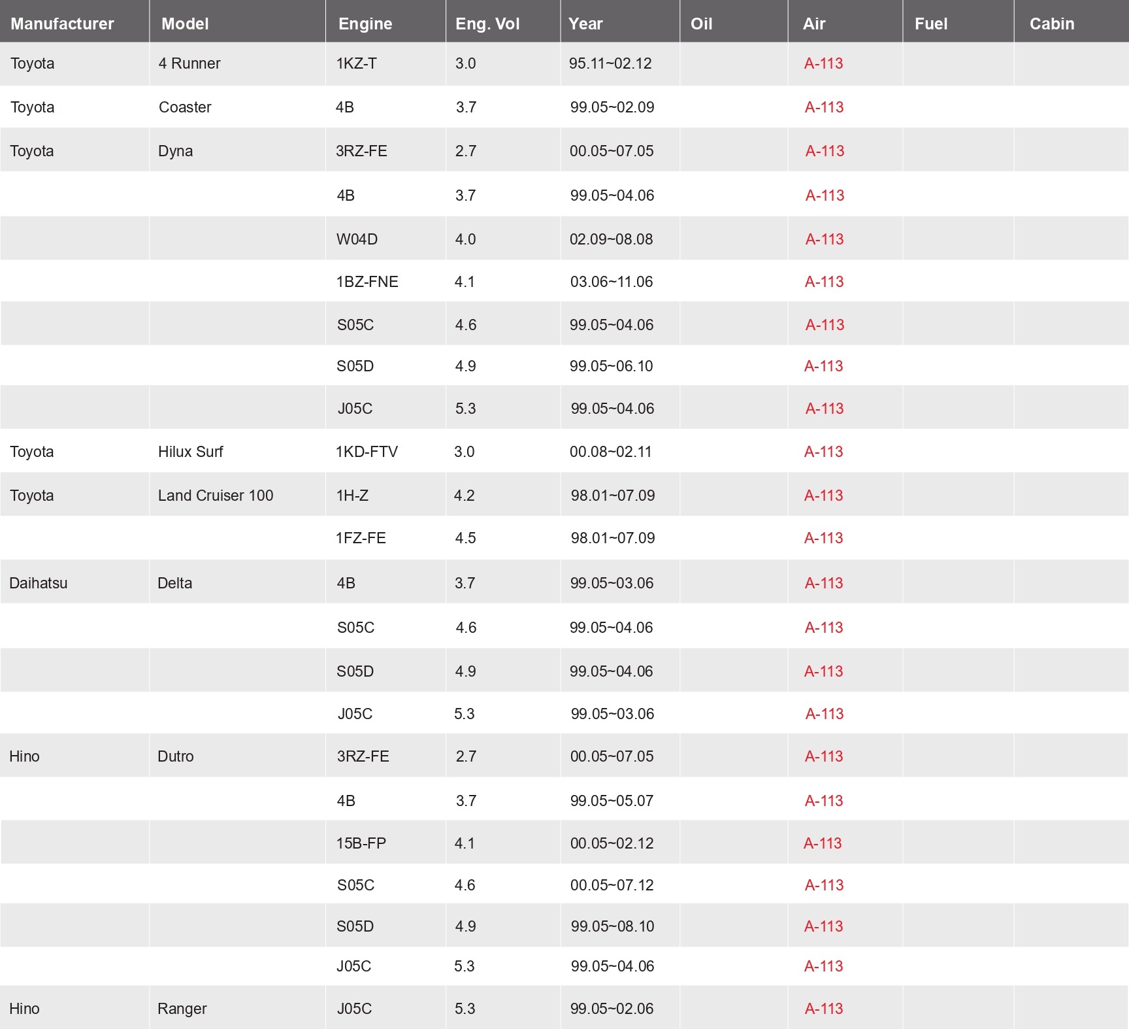The image size is (1129, 1029).
Task: Open A-113 link in the 4 Runner row
Action: point(823,63)
